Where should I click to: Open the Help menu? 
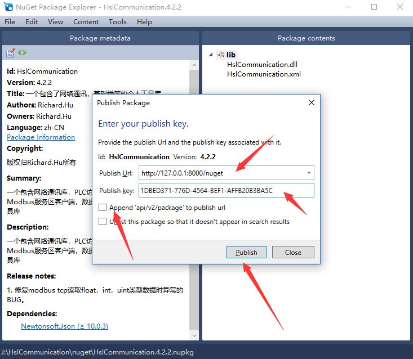click(x=144, y=22)
